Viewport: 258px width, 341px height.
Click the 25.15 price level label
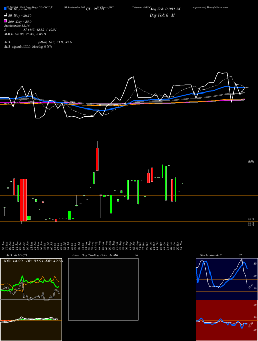251,220
